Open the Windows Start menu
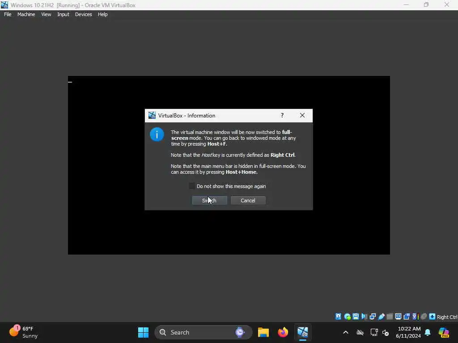Screen dimensions: 458x343 coord(143,332)
